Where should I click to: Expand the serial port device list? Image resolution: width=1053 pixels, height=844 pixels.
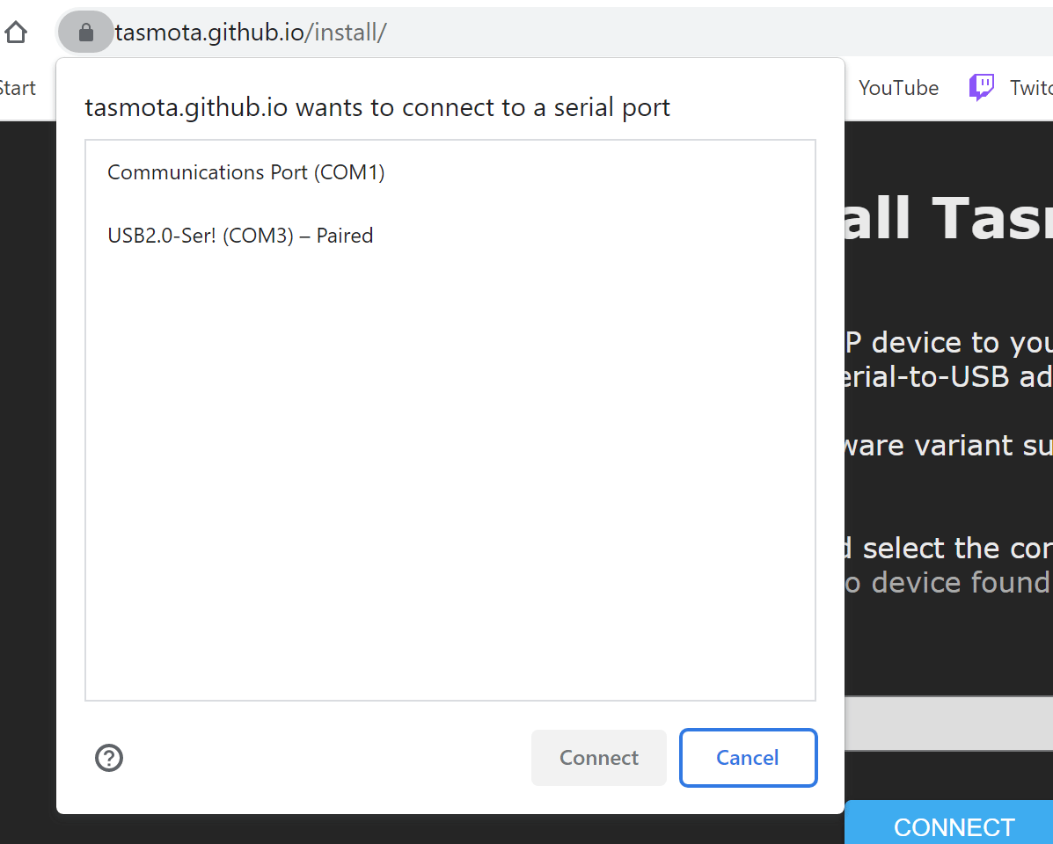point(450,418)
